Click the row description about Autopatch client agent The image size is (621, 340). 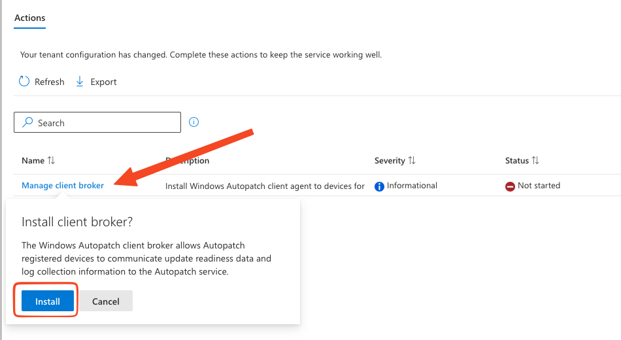pos(265,186)
